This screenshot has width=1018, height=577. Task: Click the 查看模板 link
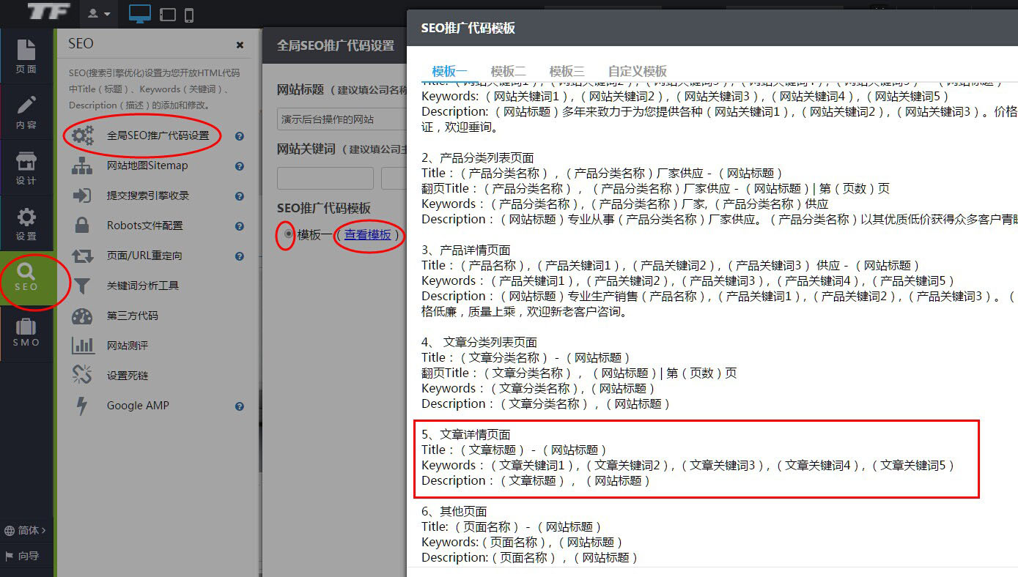coord(368,235)
